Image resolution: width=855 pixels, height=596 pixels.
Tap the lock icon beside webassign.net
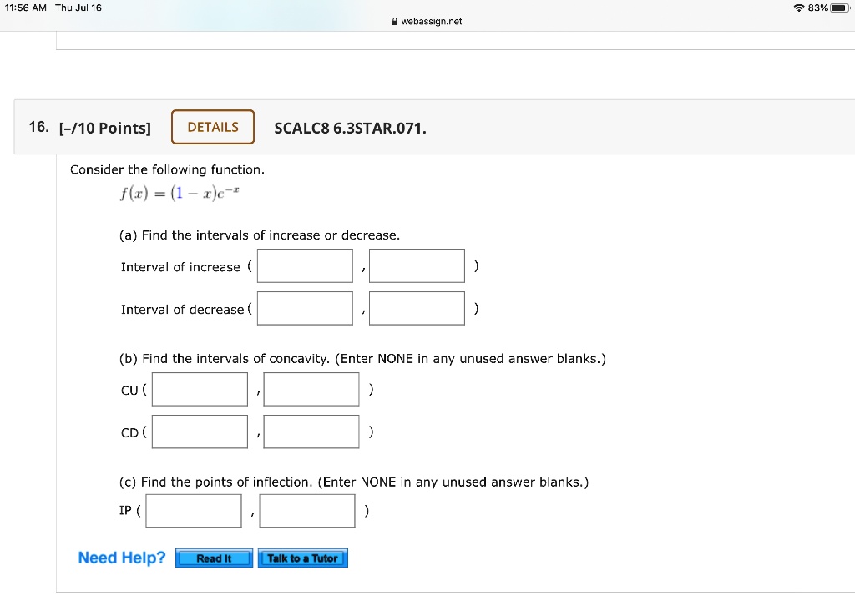point(394,22)
